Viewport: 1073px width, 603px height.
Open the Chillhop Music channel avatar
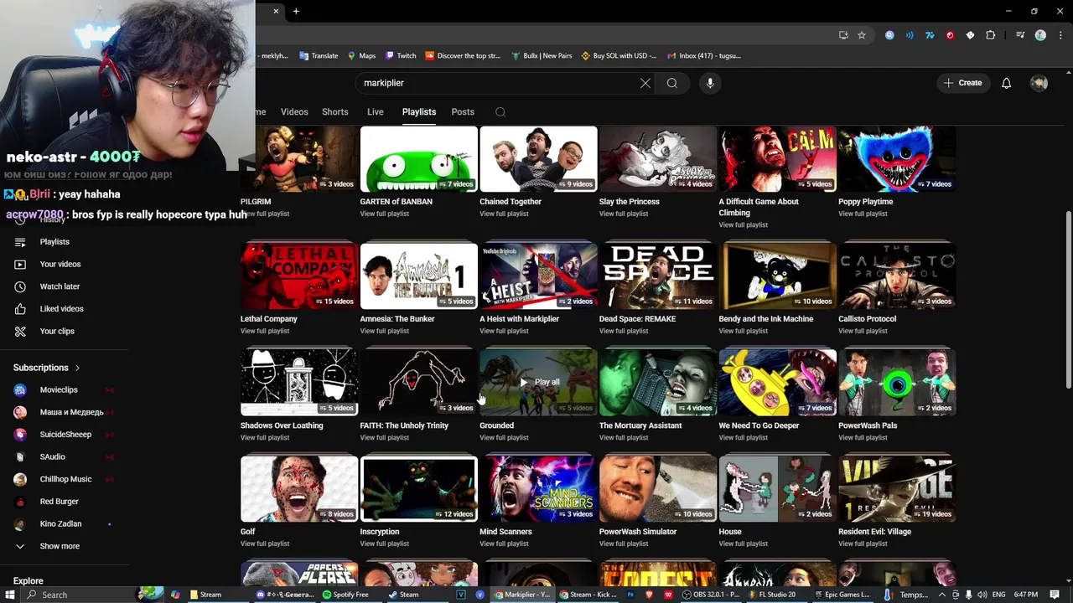click(x=21, y=479)
